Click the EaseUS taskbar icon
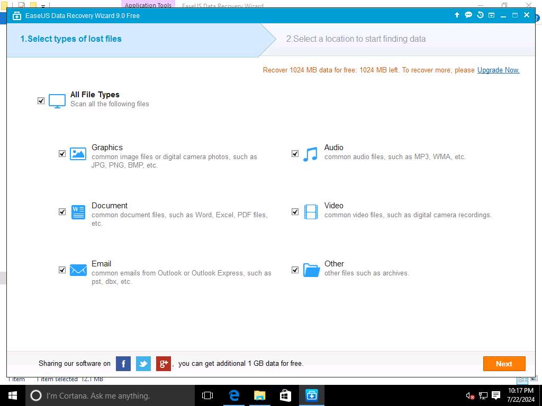Screen dimensions: 542x406 (x=311, y=395)
